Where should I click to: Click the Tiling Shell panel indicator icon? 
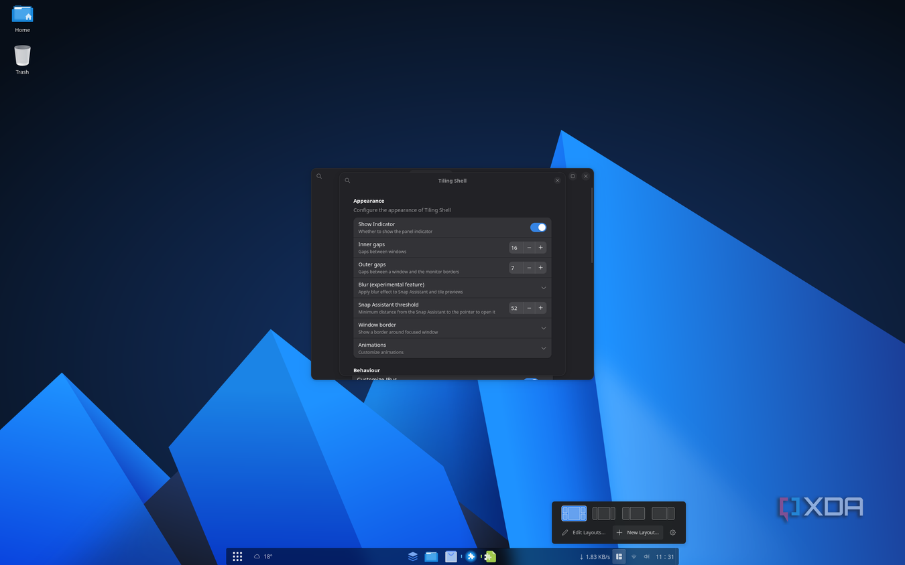(x=619, y=556)
